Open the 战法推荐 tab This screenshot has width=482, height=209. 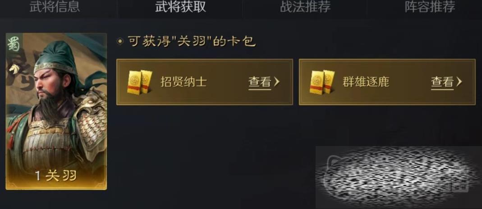305,7
